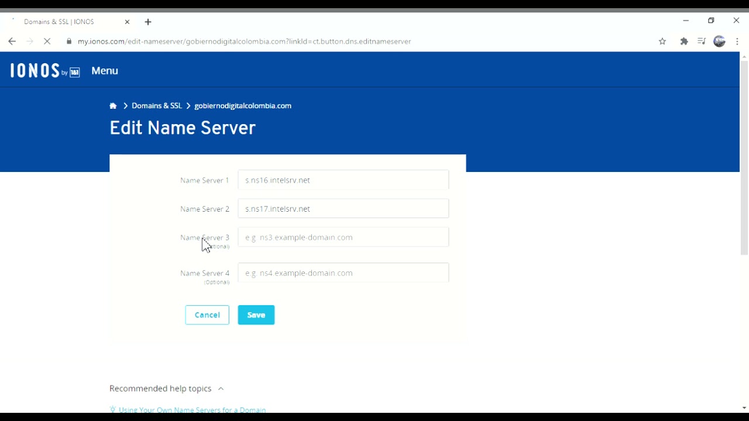Open the Chrome profile avatar
749x421 pixels.
(720, 42)
